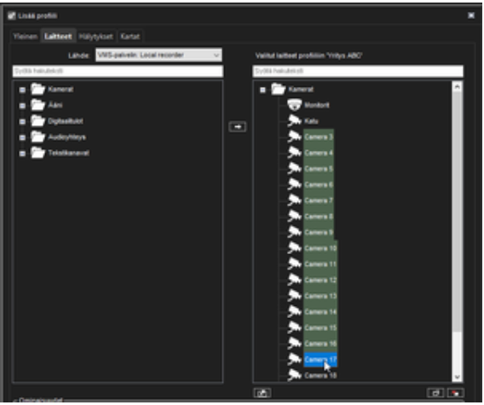This screenshot has width=484, height=405.
Task: Click the Katu camera icon
Action: pos(295,121)
